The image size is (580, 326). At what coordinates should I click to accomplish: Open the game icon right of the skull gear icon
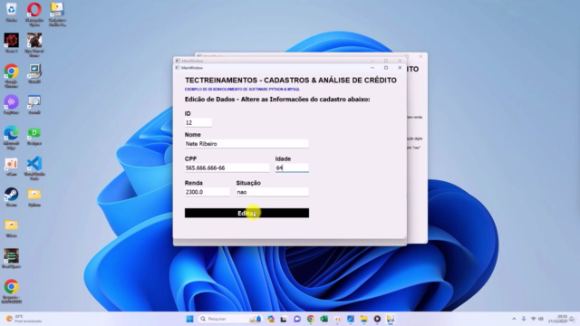34,44
